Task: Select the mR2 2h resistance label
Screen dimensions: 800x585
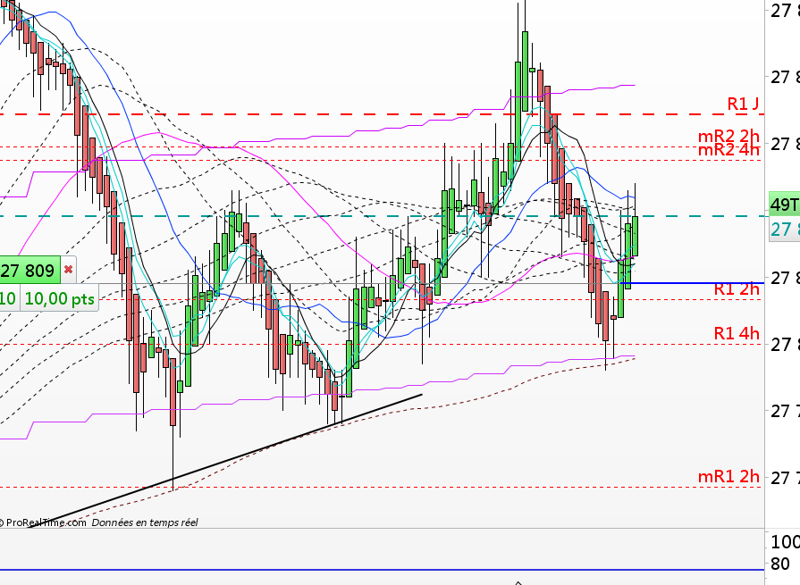Action: [728, 136]
